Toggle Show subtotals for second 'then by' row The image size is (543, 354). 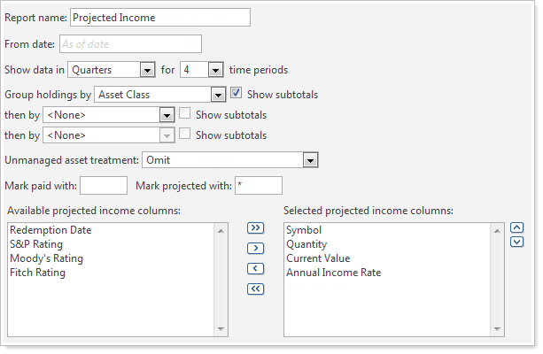click(x=185, y=135)
